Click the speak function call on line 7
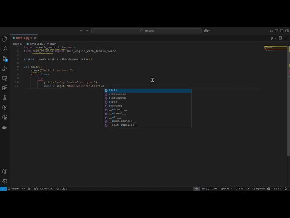 [x=35, y=70]
